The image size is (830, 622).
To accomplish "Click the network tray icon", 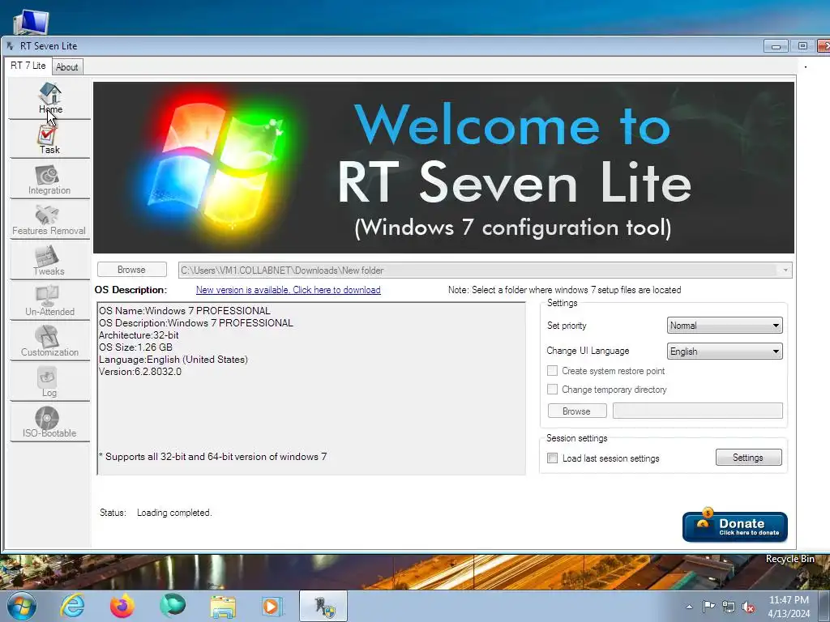I will 729,607.
